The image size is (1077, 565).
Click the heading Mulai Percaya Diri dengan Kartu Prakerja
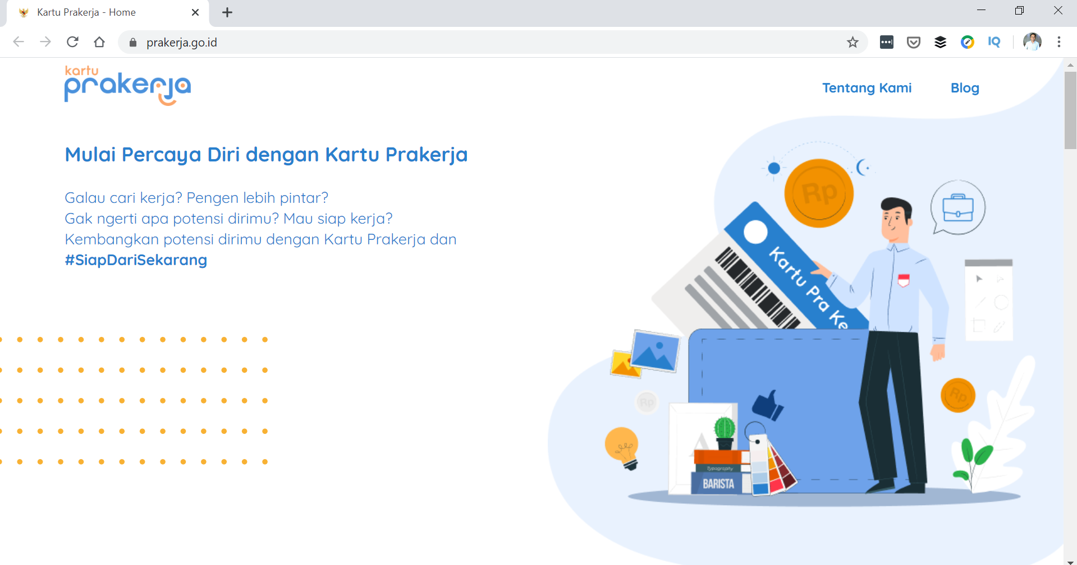[x=266, y=155]
